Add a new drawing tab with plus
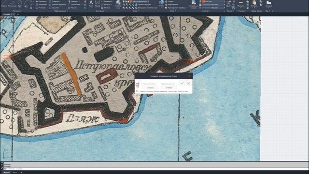This screenshot has height=174, width=309. 18,14
